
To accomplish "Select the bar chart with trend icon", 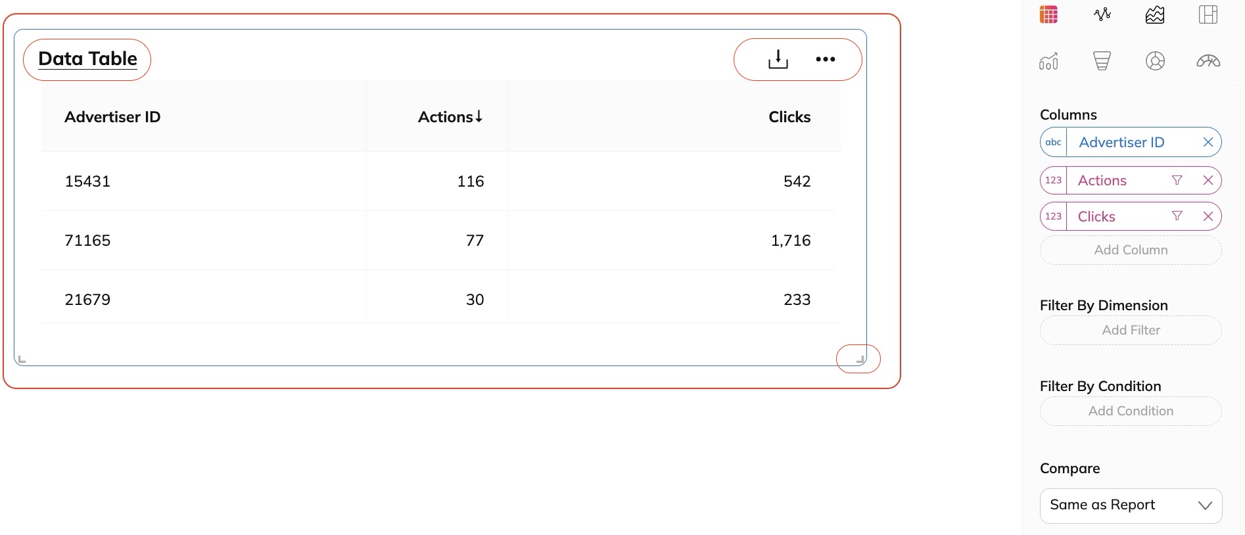I will pyautogui.click(x=1048, y=61).
